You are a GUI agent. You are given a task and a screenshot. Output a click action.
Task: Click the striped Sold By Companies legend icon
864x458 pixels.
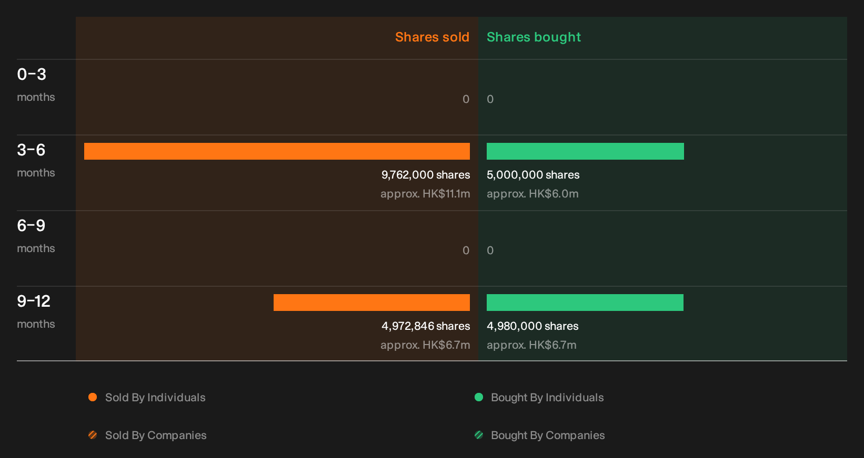click(93, 435)
